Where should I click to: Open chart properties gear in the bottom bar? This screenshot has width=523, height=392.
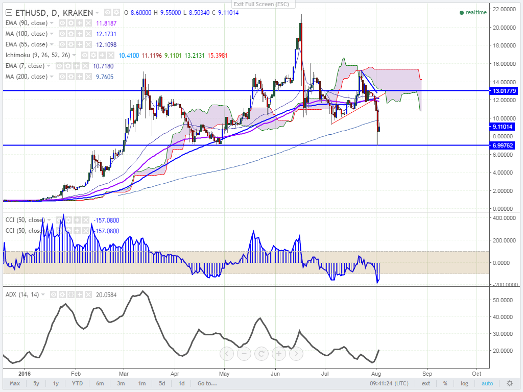pyautogui.click(x=510, y=383)
